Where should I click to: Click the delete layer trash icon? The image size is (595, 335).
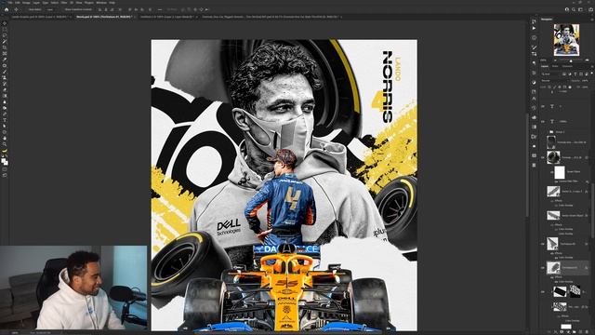tap(587, 331)
